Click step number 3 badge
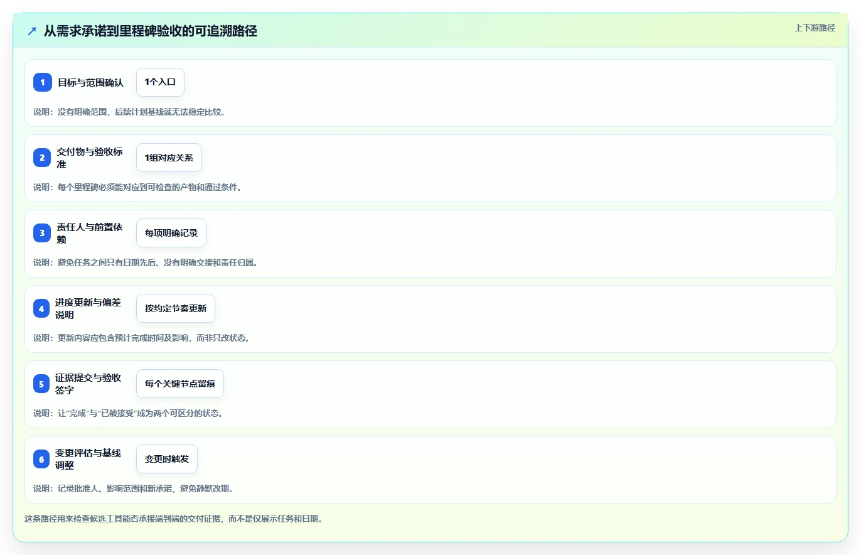Viewport: 861px width, 555px height. click(42, 233)
